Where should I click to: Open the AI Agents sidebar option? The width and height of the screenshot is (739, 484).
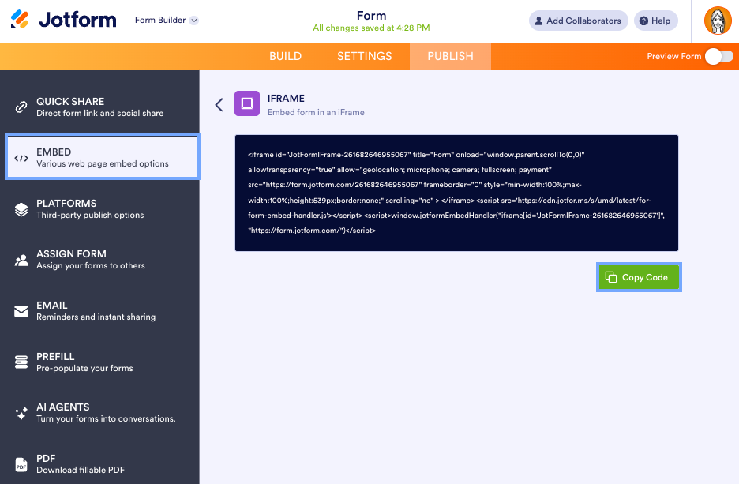pyautogui.click(x=100, y=412)
